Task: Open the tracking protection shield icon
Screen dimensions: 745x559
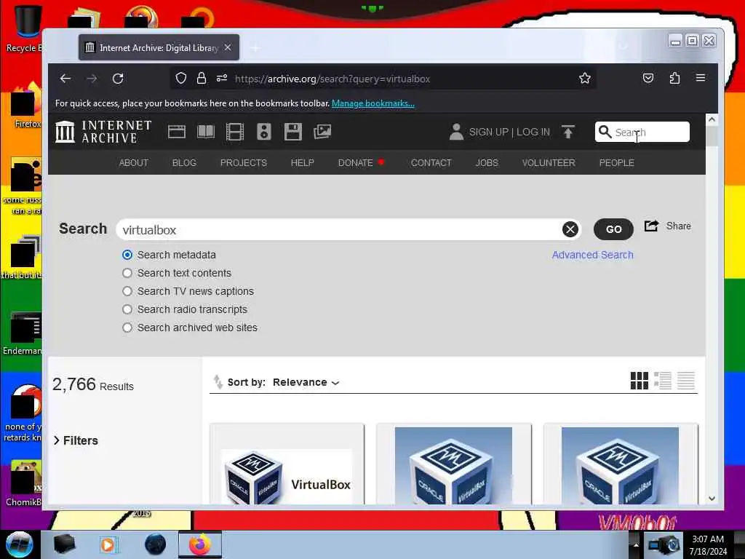Action: pos(180,78)
